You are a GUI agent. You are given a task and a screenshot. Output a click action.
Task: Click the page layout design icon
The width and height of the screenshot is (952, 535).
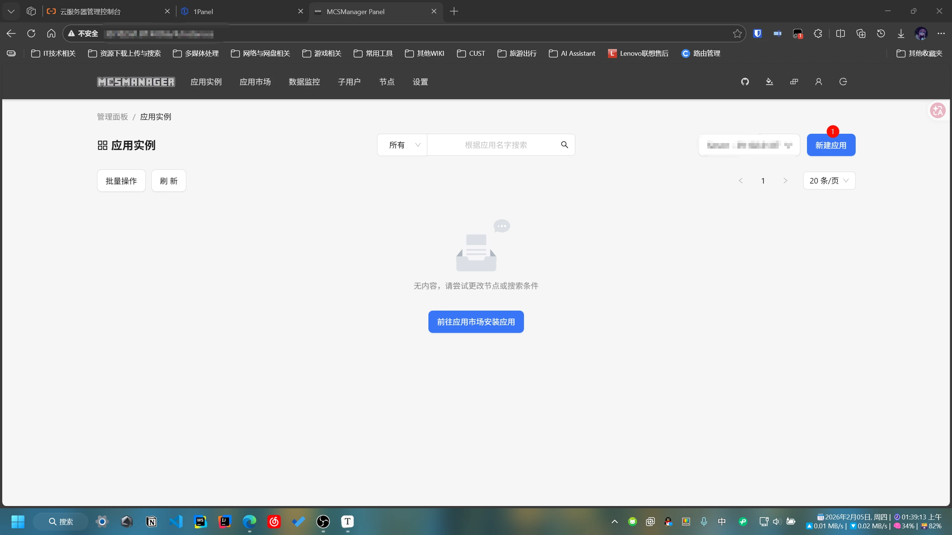(x=794, y=82)
